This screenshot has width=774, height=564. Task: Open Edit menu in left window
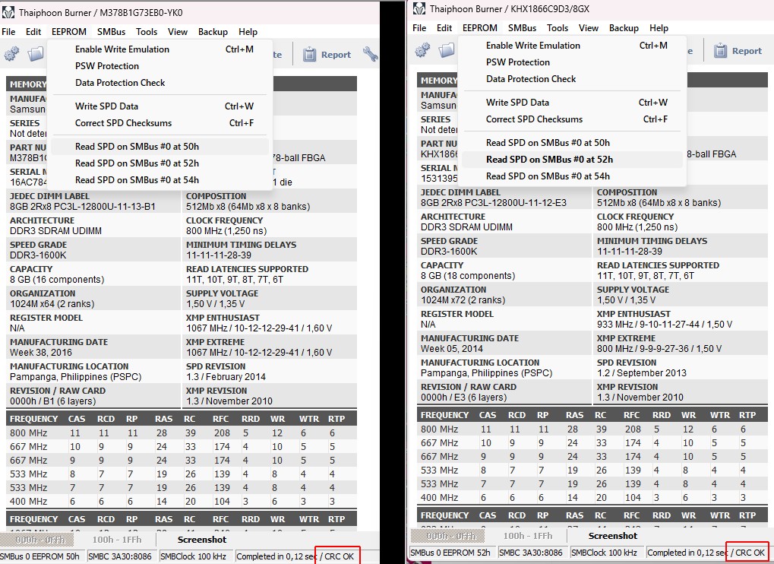(33, 32)
